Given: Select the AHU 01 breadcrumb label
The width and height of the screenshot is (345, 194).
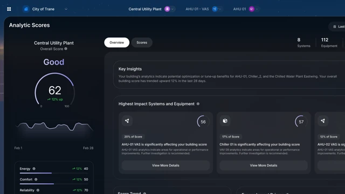Looking at the screenshot, I should point(239,9).
